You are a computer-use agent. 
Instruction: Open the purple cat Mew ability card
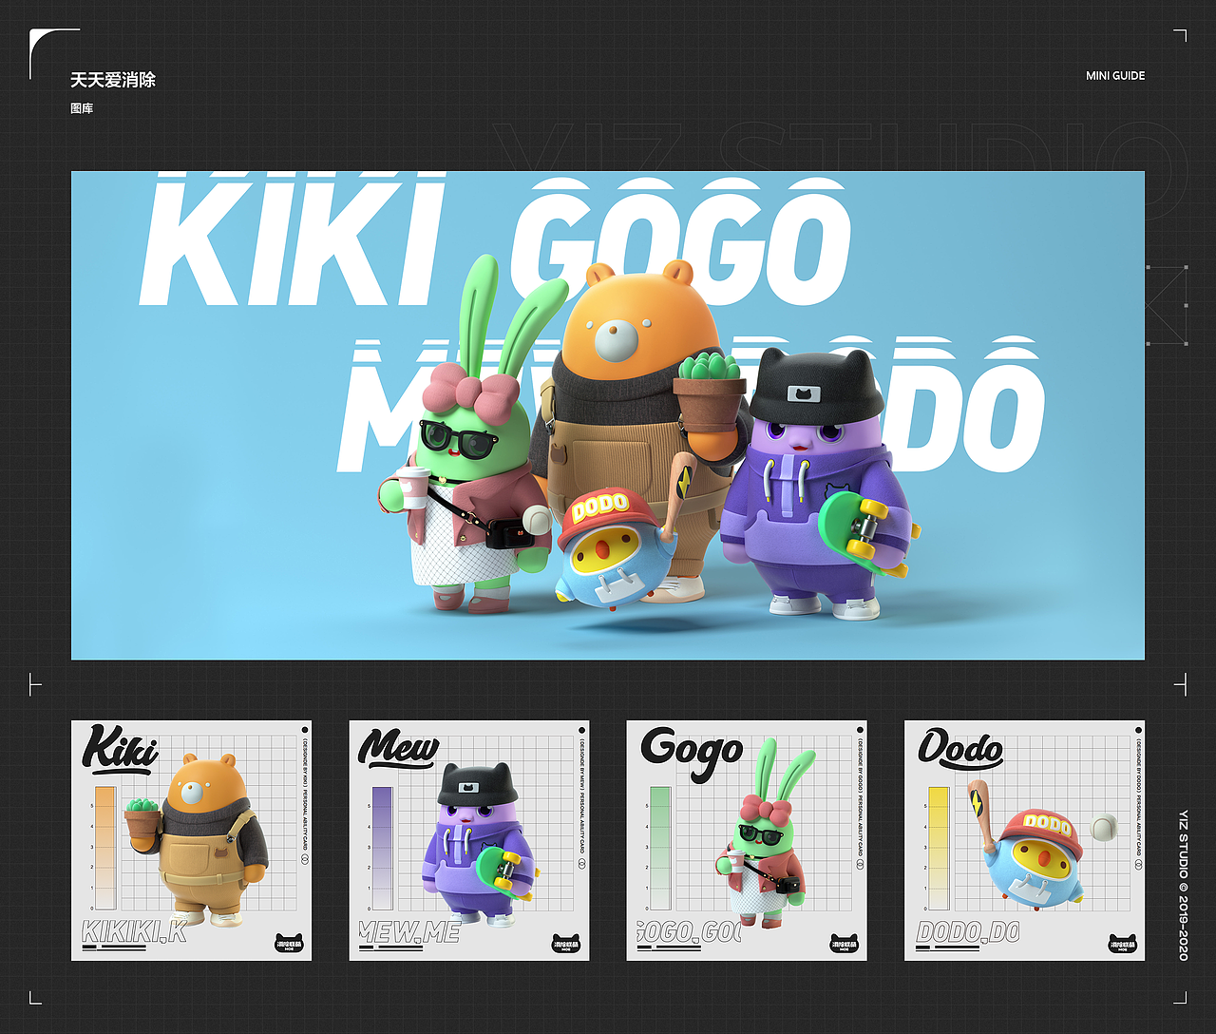click(x=469, y=840)
